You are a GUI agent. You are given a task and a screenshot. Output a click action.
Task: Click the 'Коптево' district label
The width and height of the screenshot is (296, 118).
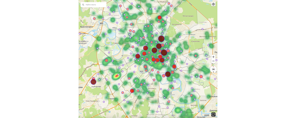[134, 19]
